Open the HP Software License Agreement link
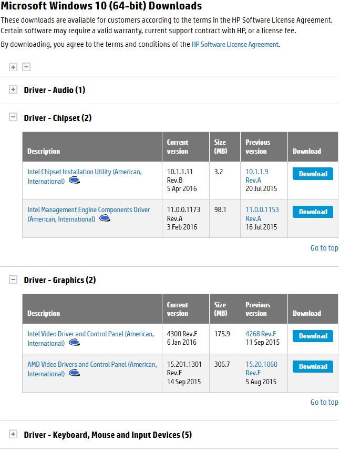The height and width of the screenshot is (450, 340). [235, 45]
